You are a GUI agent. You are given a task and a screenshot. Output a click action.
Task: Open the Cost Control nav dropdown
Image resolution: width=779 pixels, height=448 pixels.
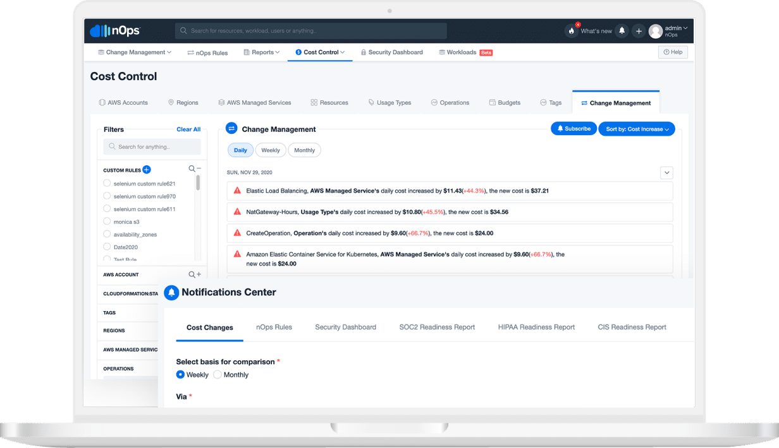tap(320, 52)
